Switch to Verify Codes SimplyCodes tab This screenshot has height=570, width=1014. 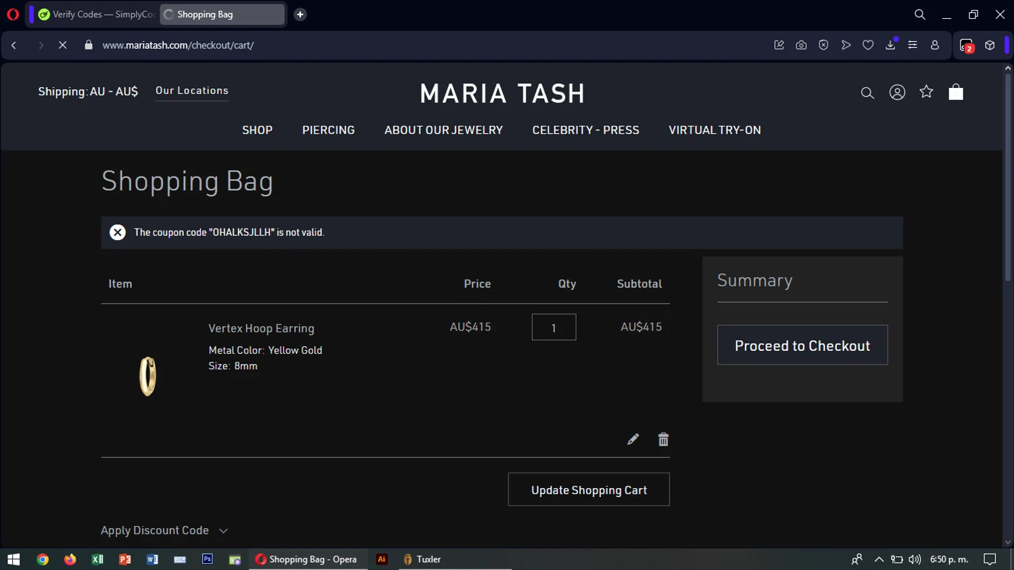point(97,14)
